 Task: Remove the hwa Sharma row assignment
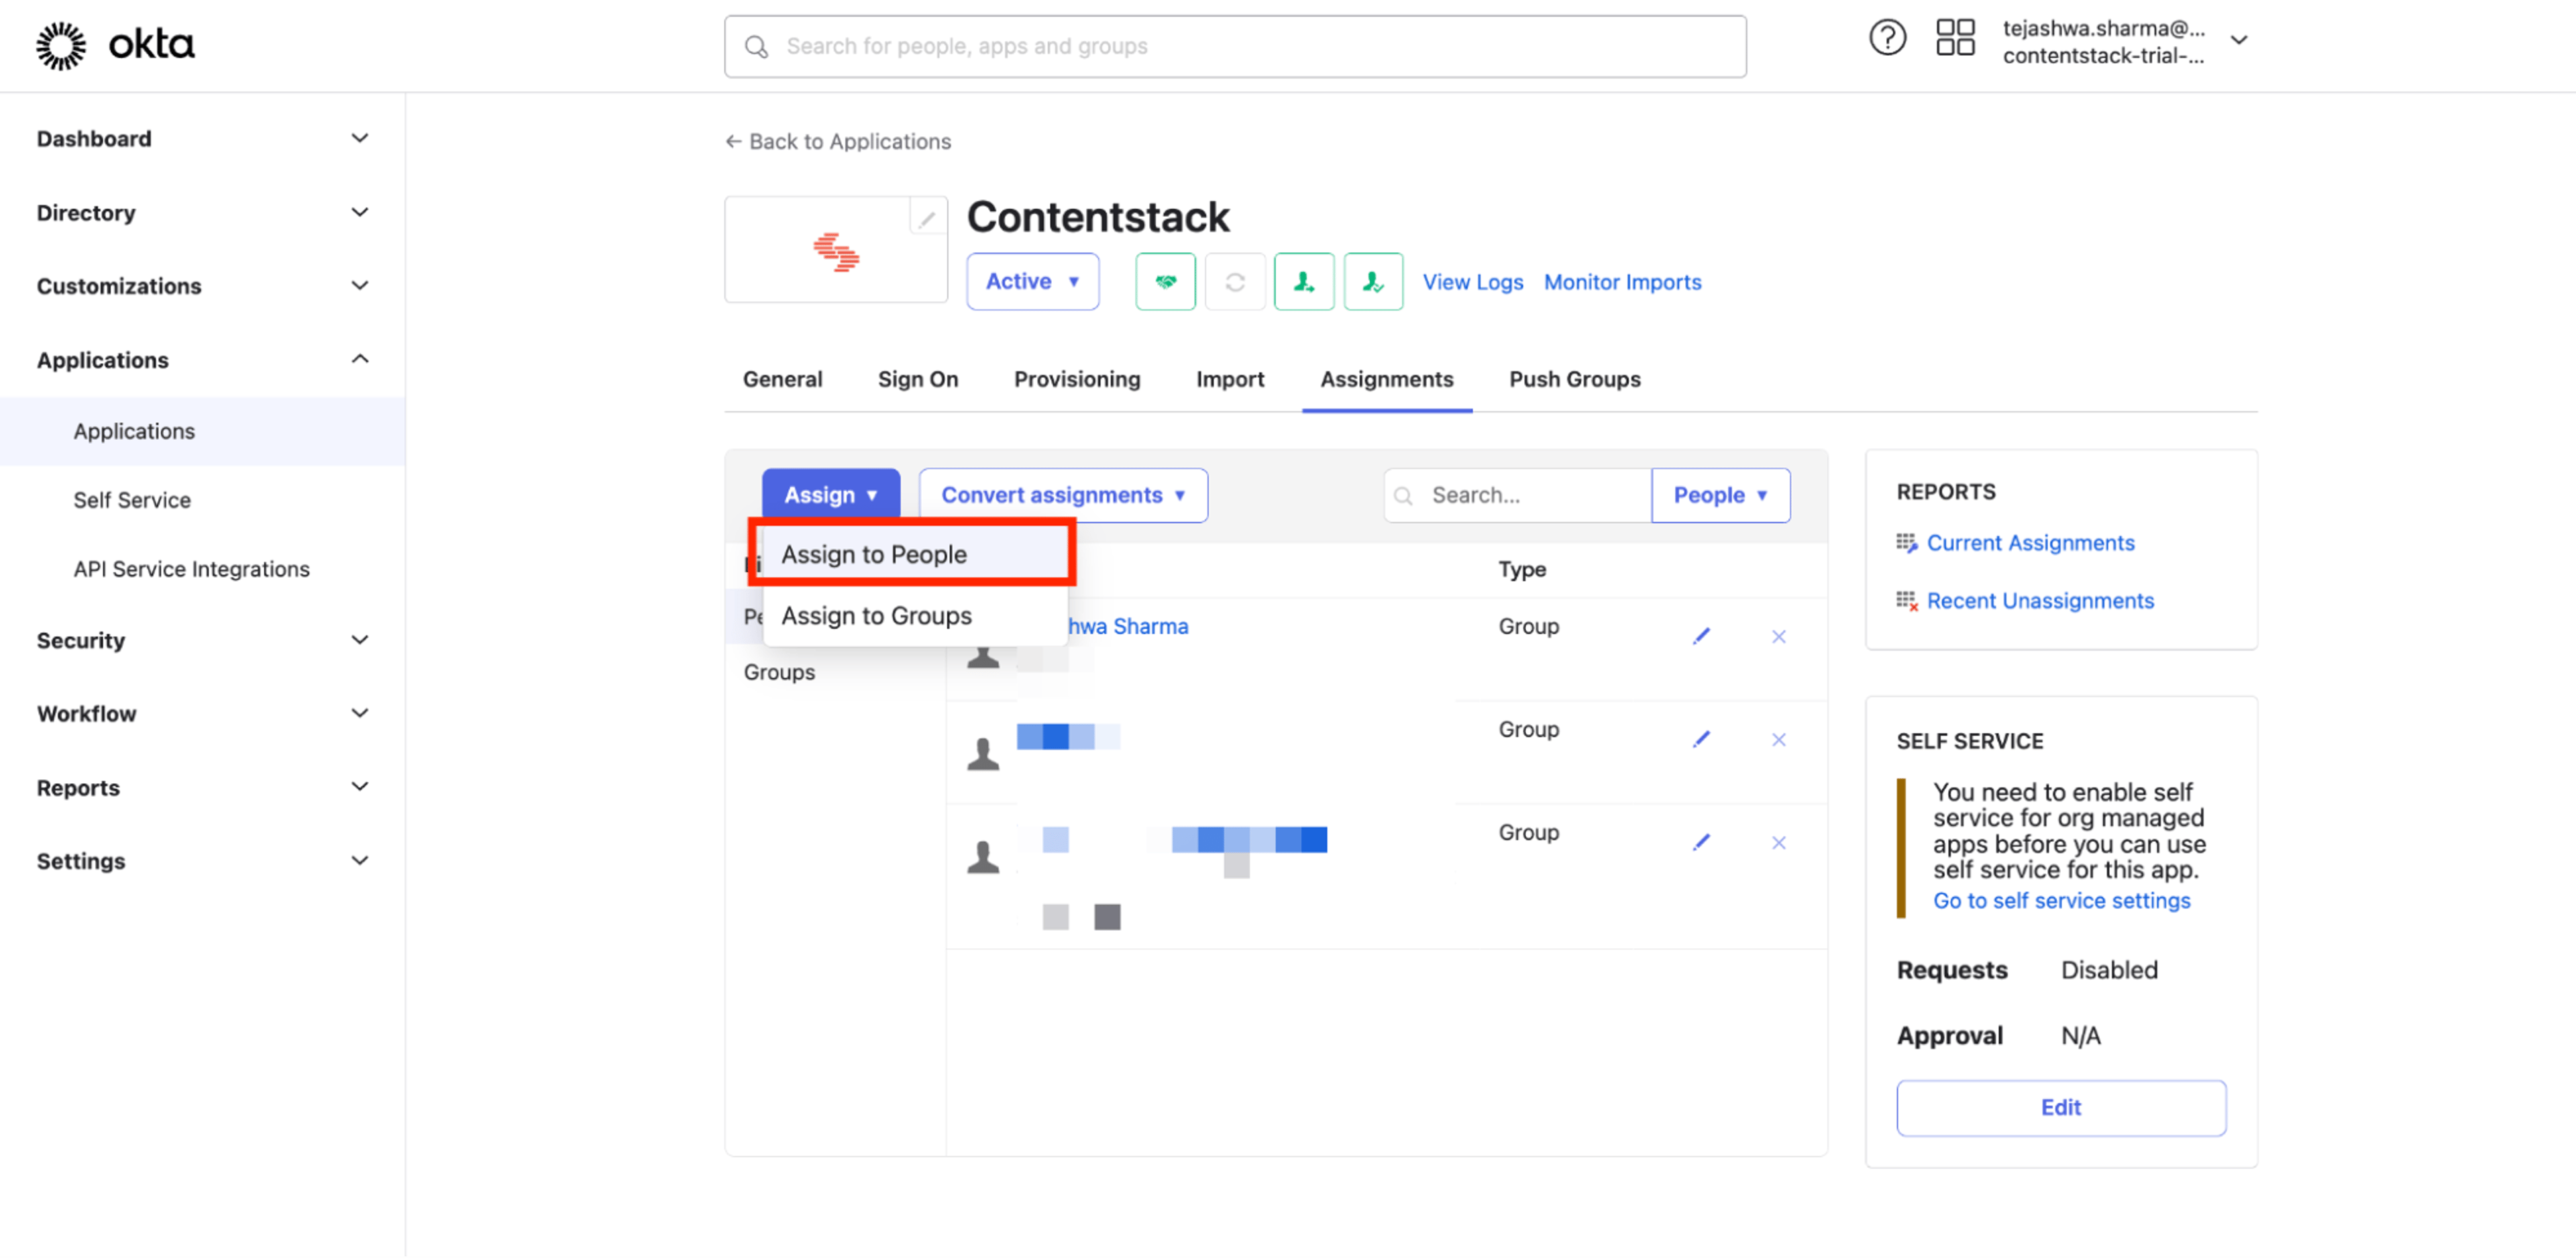tap(1779, 636)
